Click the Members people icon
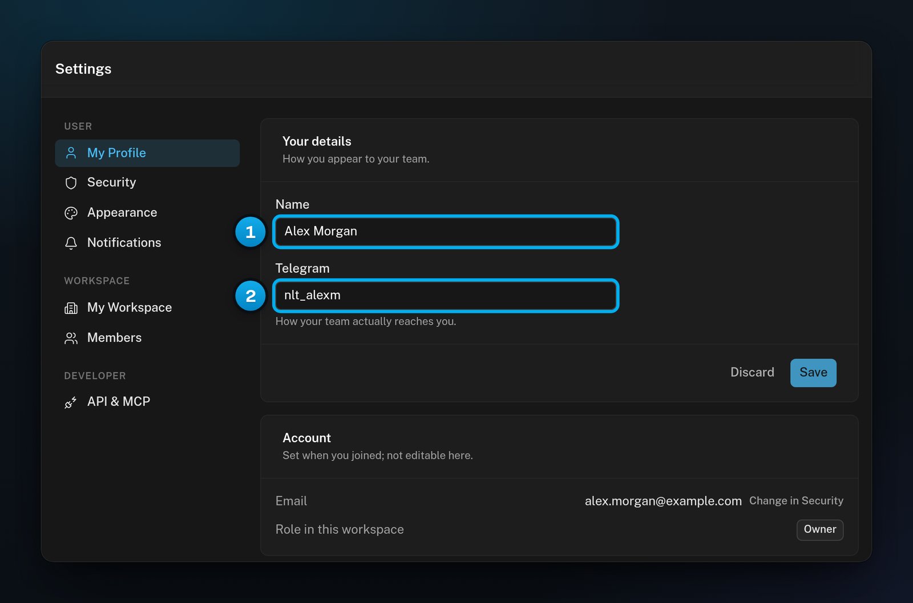Viewport: 913px width, 603px height. pos(71,338)
